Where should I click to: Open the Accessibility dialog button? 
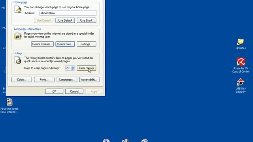click(89, 80)
